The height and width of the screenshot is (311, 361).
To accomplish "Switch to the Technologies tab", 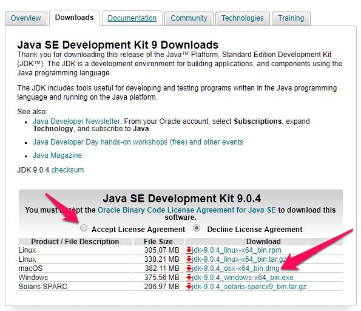I will point(243,18).
